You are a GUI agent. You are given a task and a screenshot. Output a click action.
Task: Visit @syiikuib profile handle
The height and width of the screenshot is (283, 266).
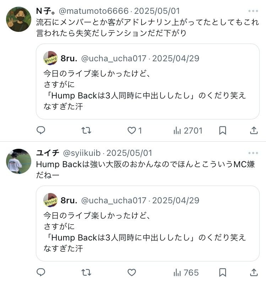(x=83, y=153)
